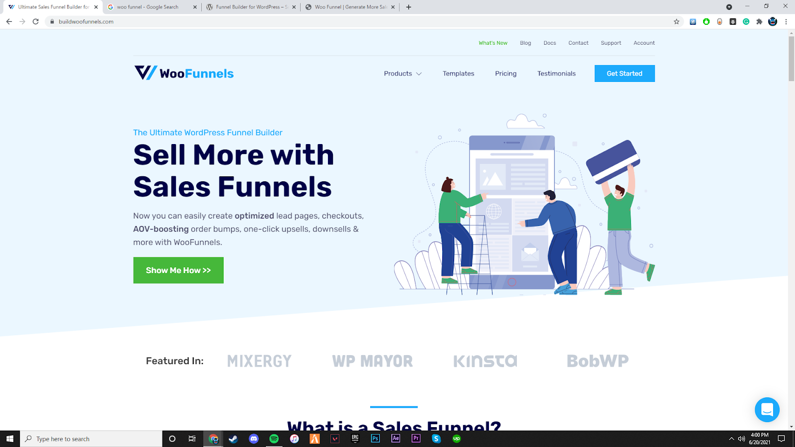Click the Show Me How button
This screenshot has height=447, width=795.
pyautogui.click(x=178, y=270)
